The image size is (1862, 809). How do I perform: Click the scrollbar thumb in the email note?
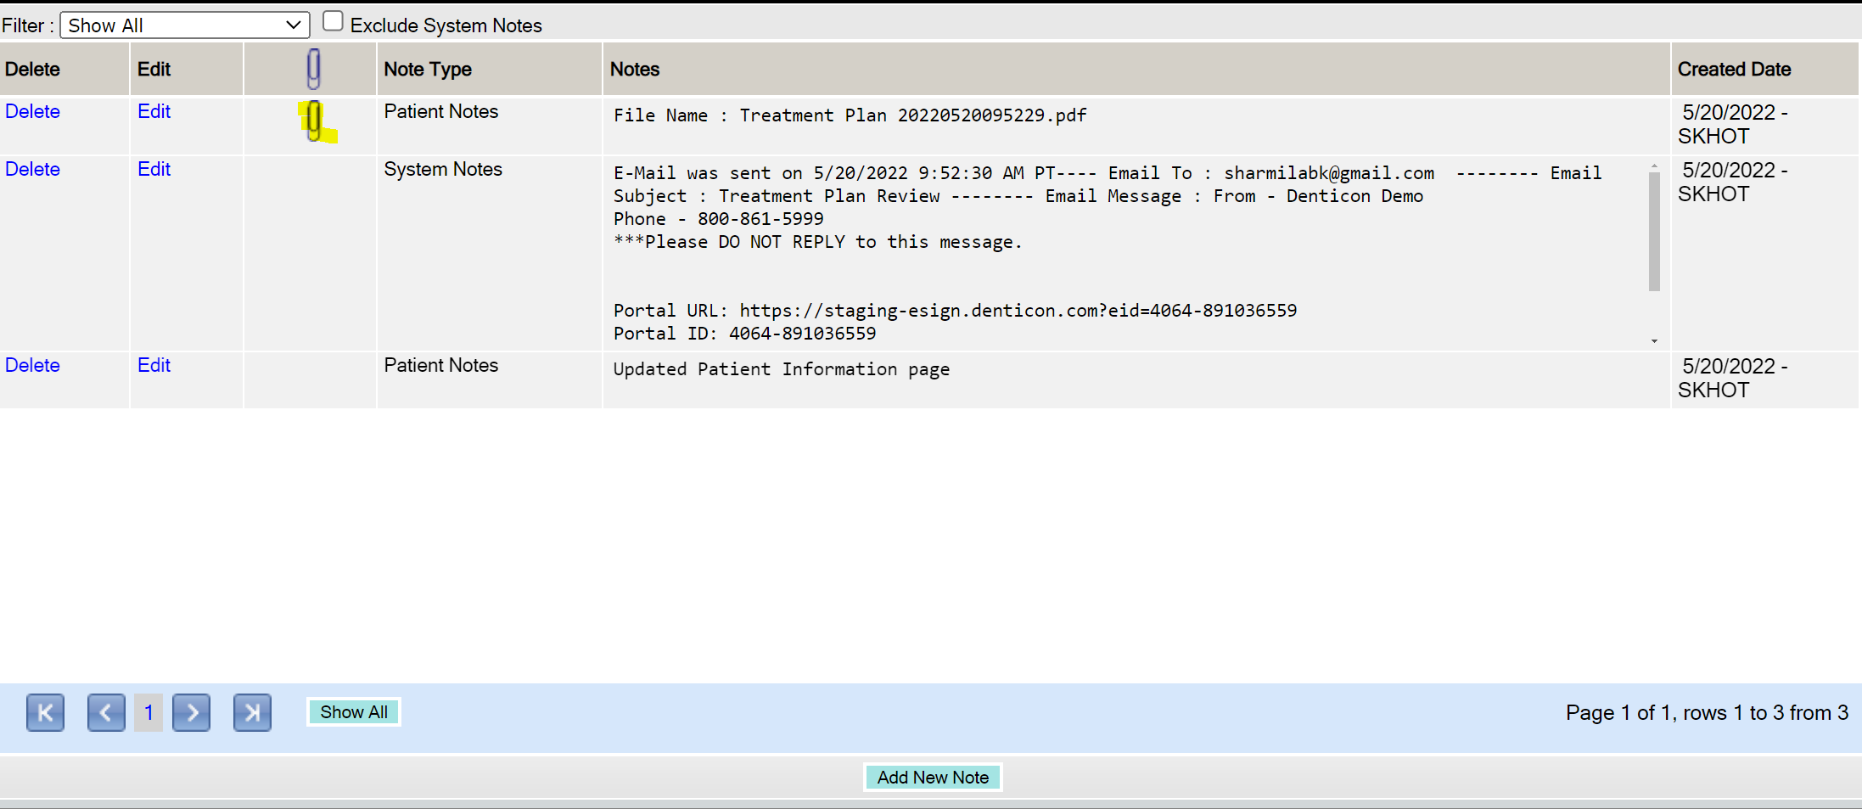[x=1654, y=231]
